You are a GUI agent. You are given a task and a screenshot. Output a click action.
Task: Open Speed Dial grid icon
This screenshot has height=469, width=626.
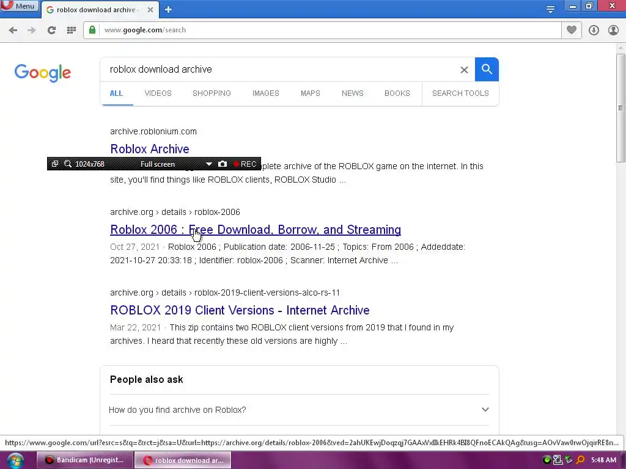click(x=72, y=30)
